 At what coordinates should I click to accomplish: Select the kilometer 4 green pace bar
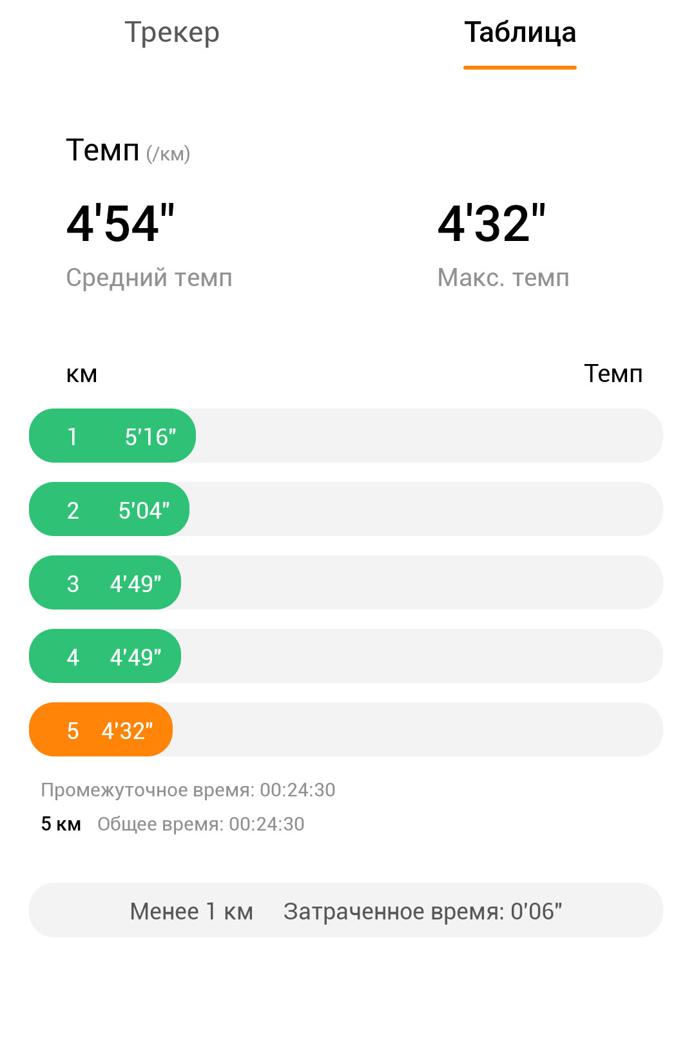click(105, 656)
